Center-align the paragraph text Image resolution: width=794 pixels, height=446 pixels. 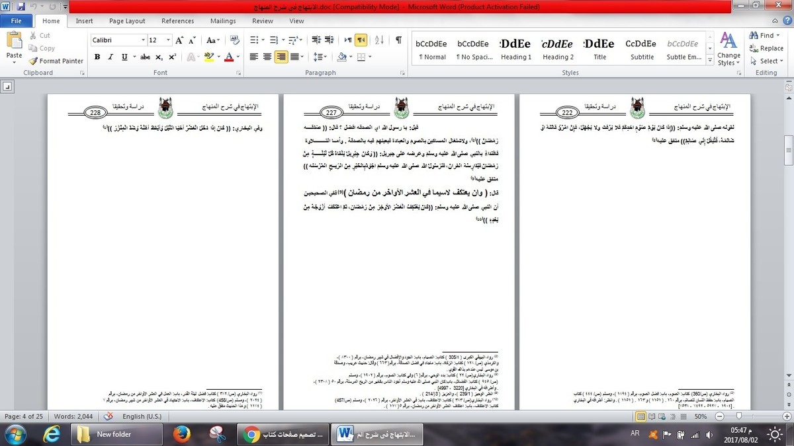tap(267, 57)
